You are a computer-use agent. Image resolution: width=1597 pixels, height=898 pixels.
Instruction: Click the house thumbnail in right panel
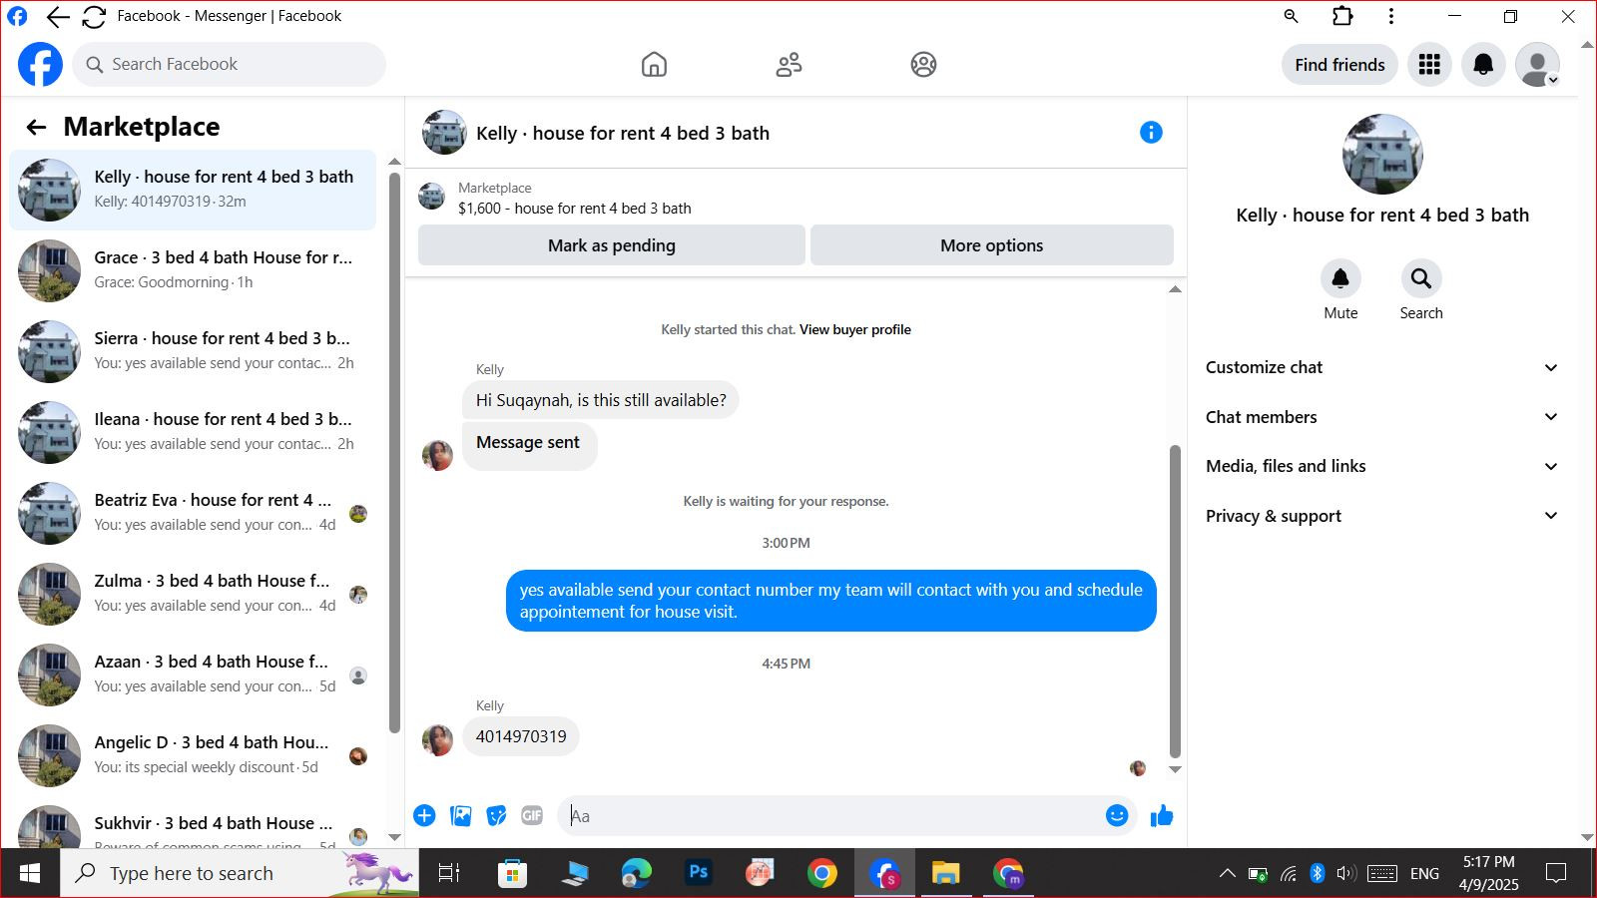(1382, 154)
